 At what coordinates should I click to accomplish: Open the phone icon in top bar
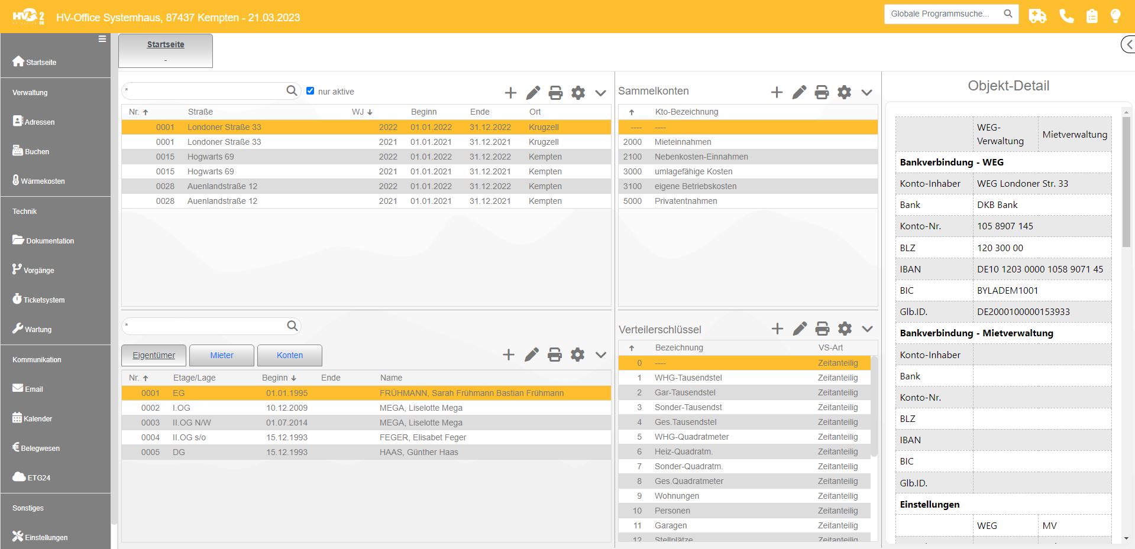click(x=1066, y=16)
